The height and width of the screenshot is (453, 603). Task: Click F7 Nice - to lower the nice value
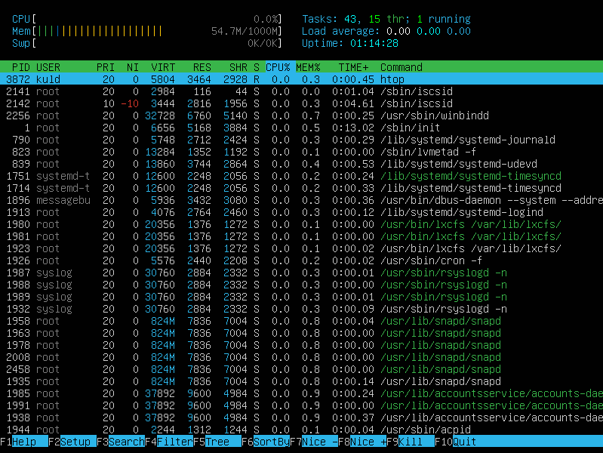319,442
